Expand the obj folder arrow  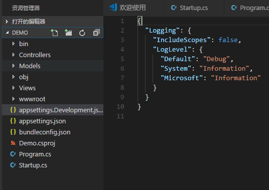pyautogui.click(x=14, y=77)
